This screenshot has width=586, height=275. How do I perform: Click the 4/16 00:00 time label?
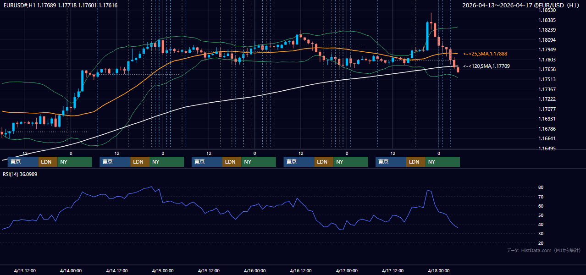click(254, 271)
